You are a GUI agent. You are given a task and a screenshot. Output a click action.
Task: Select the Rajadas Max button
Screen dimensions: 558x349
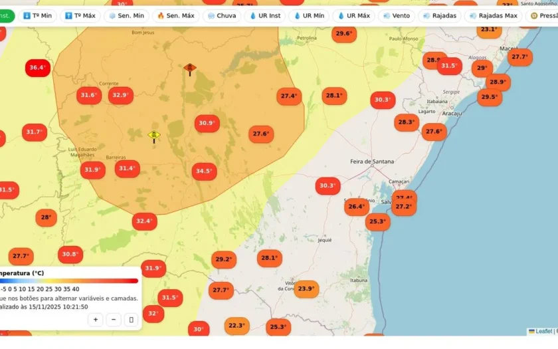493,16
